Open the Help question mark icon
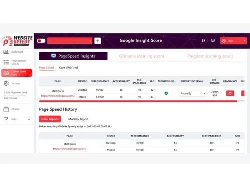Image resolution: width=250 pixels, height=187 pixels. pyautogui.click(x=6, y=119)
